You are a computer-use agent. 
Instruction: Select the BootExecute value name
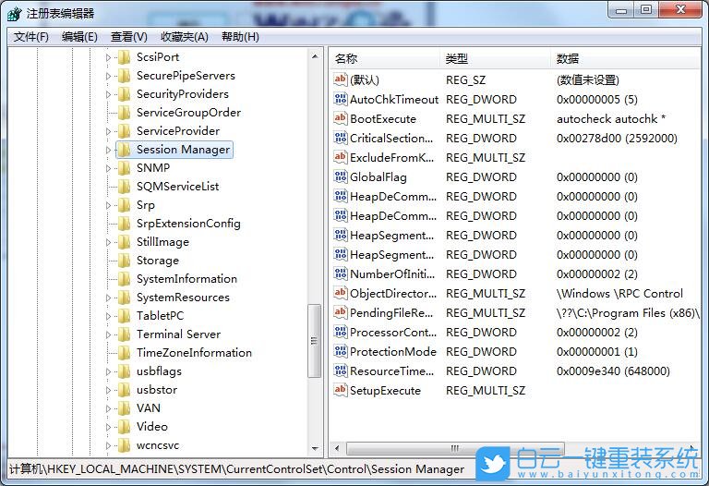coord(383,119)
